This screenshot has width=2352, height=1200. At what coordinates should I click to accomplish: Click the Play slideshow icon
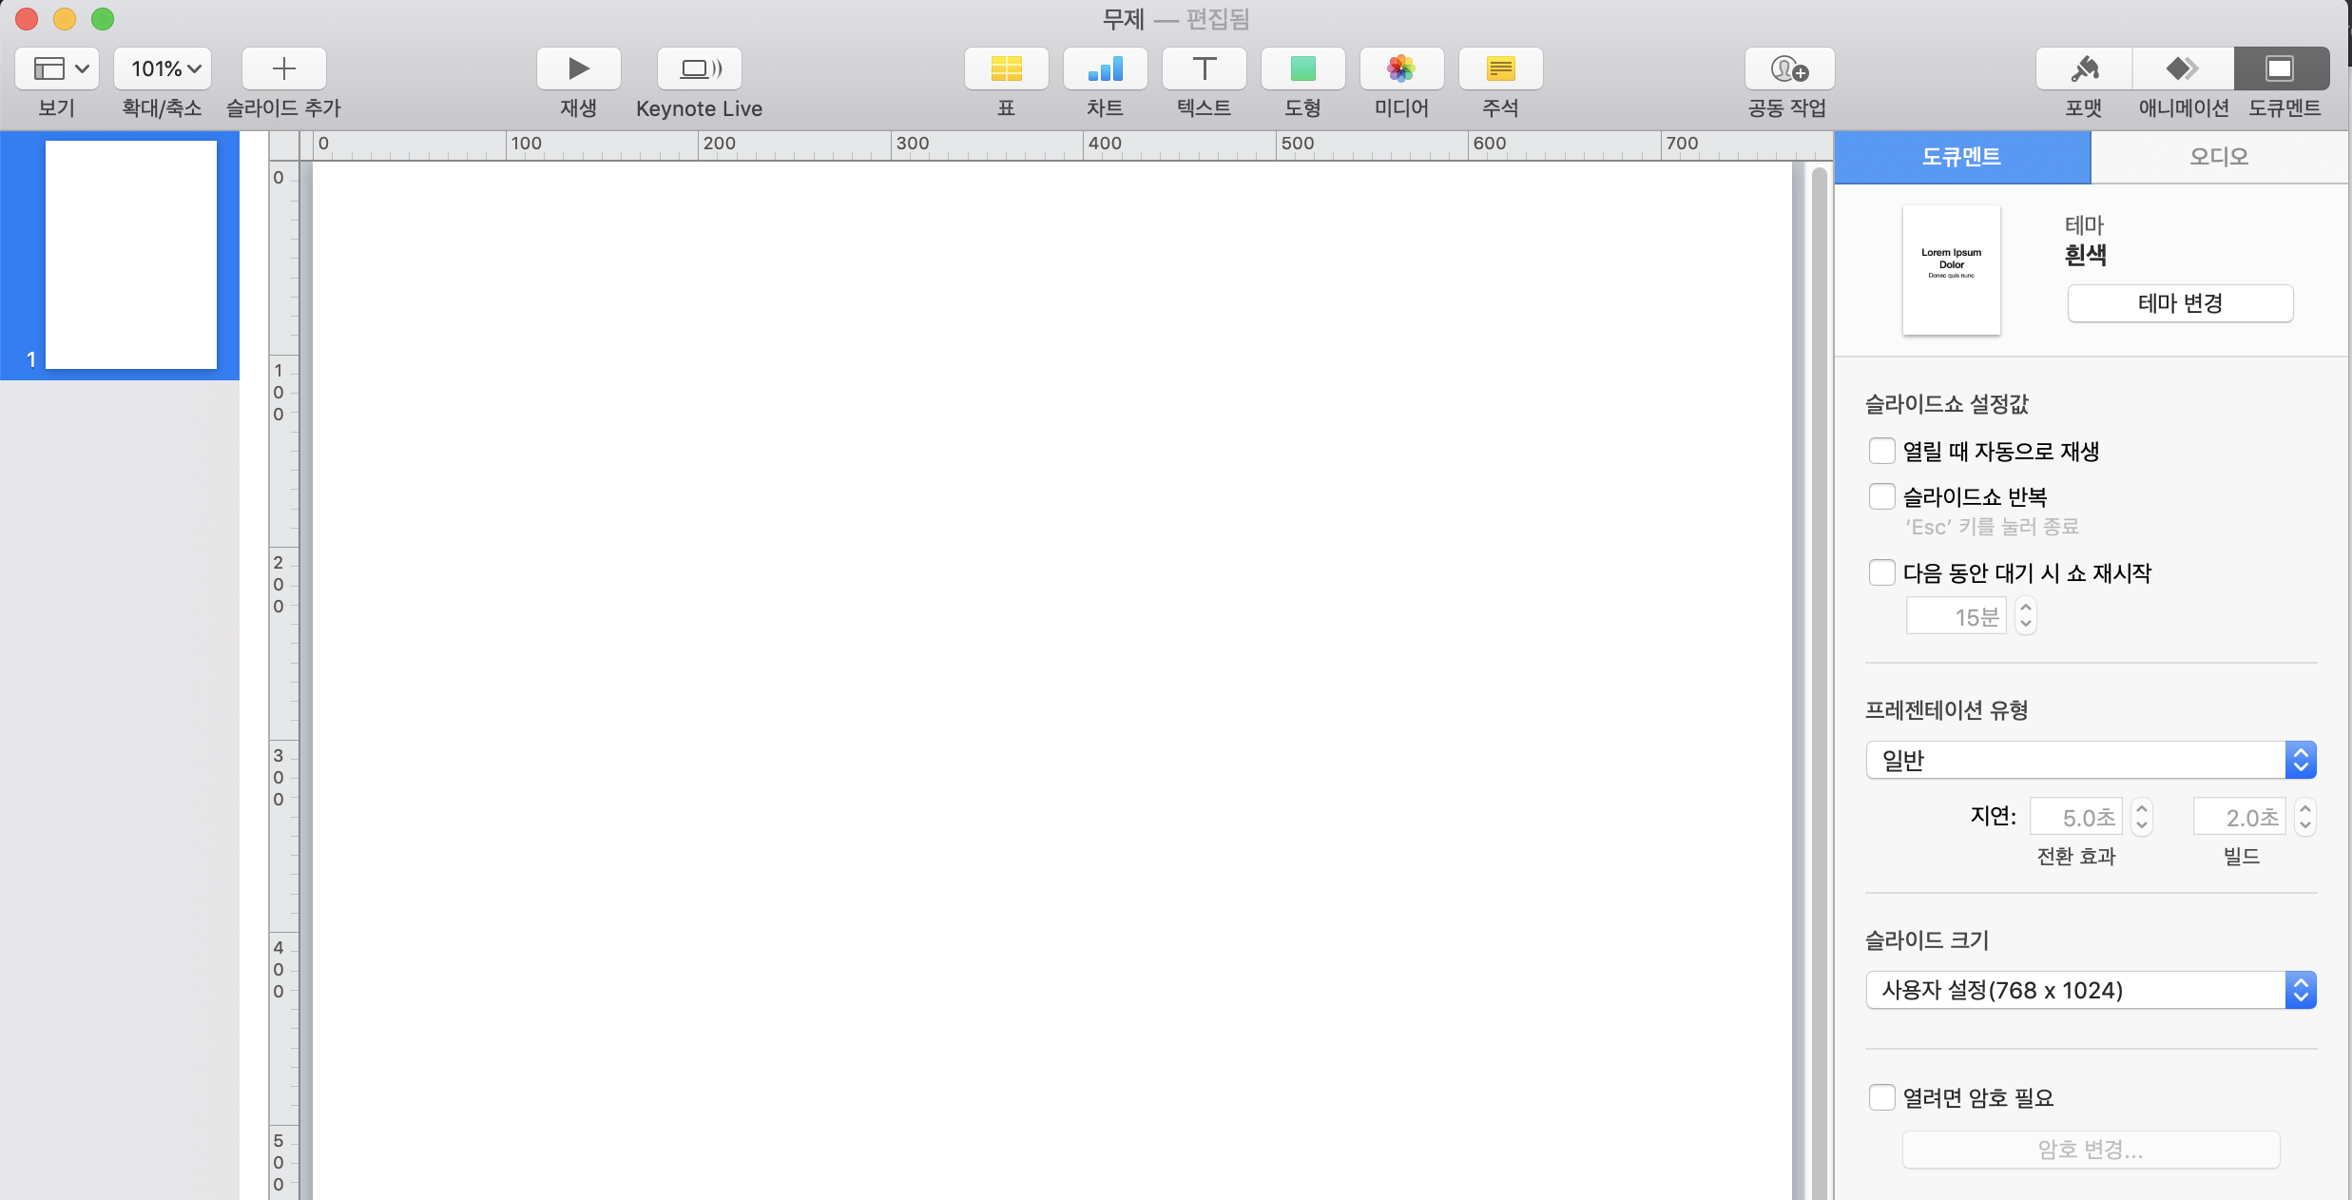[578, 68]
